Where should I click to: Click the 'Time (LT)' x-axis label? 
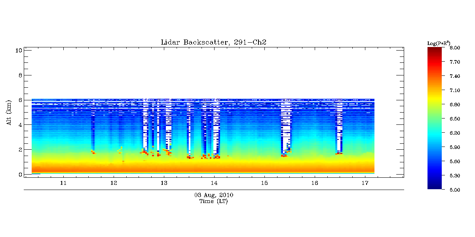coord(213,201)
